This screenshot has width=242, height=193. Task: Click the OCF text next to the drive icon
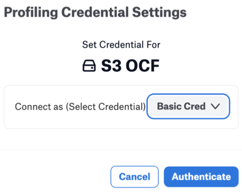[143, 66]
